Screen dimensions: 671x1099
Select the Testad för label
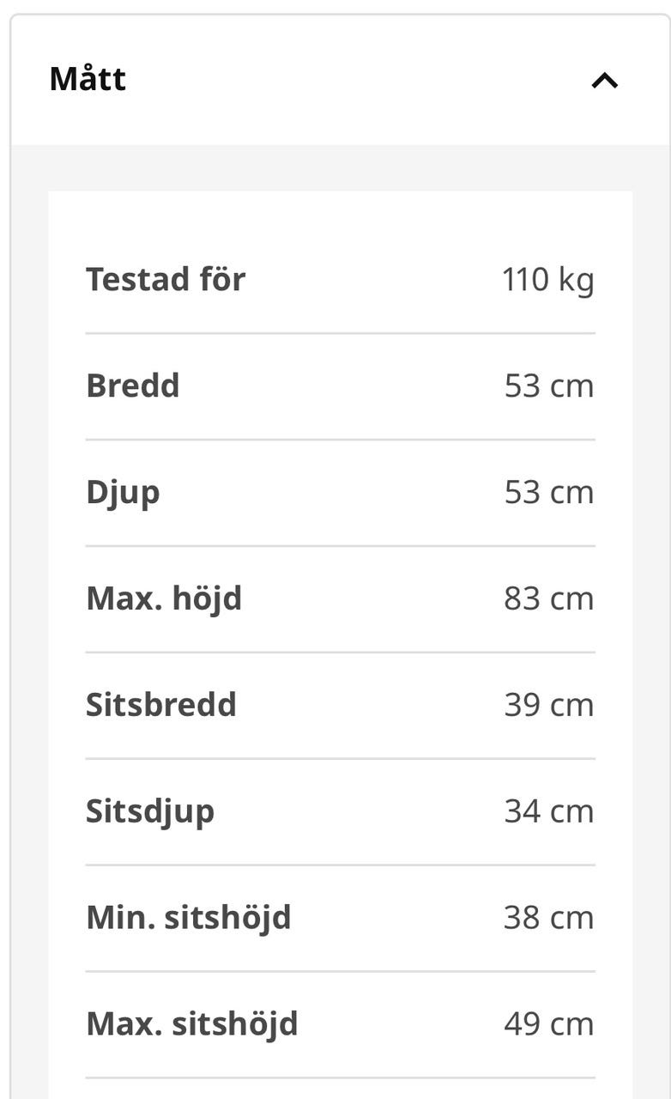click(166, 279)
